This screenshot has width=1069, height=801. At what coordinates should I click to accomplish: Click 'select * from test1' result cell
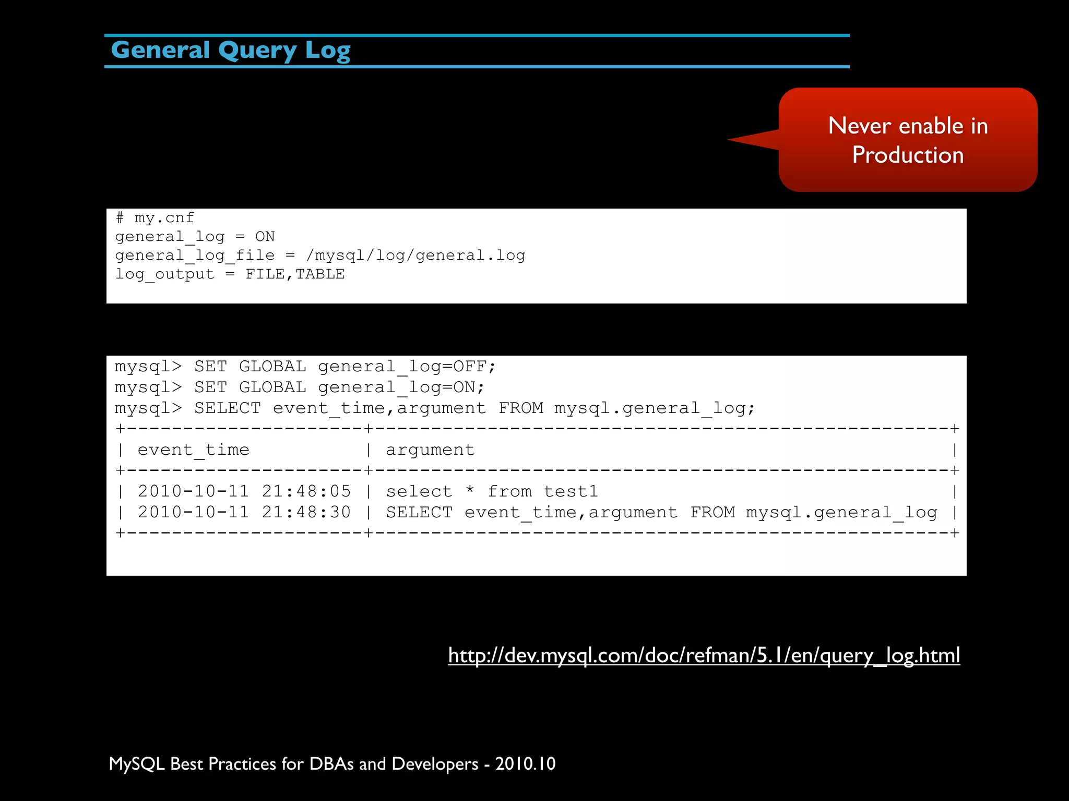492,491
